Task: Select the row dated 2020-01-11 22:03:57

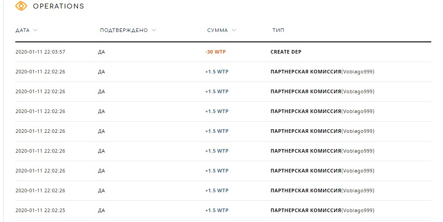Action: (x=223, y=52)
